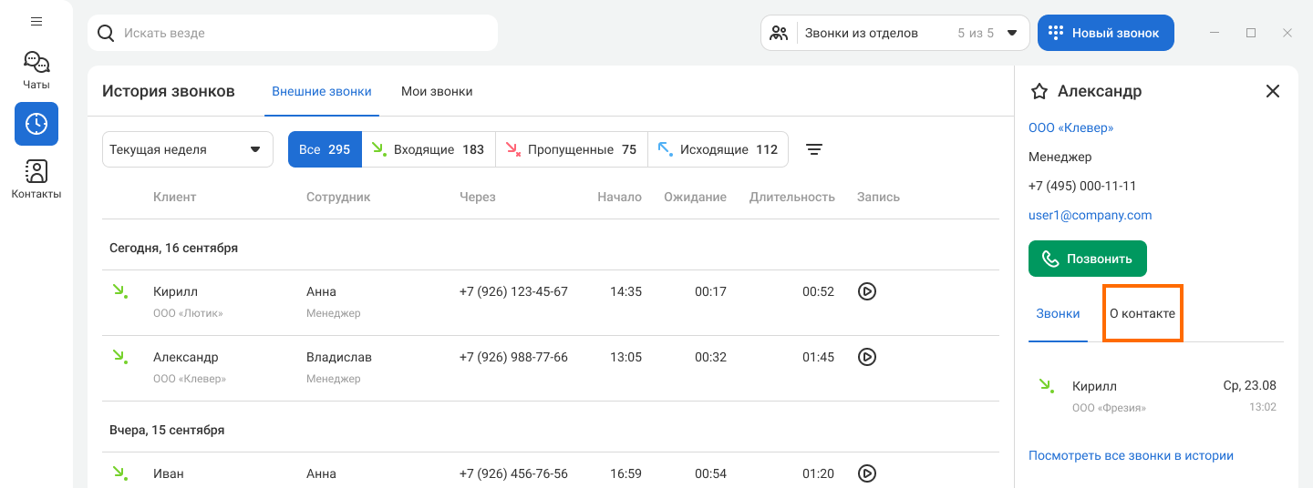This screenshot has height=488, width=1313.
Task: Open Chats section in sidebar
Action: (36, 70)
